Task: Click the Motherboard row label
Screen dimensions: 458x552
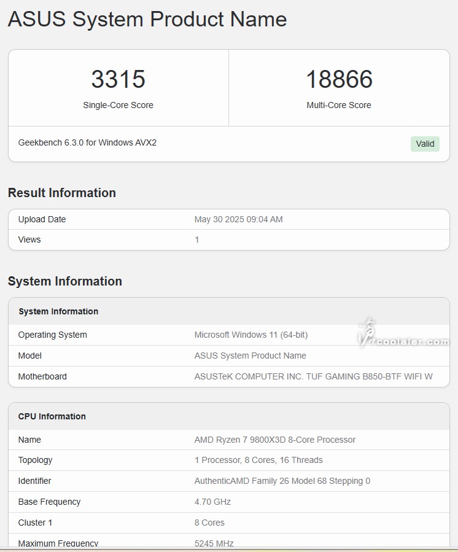Action: (42, 376)
